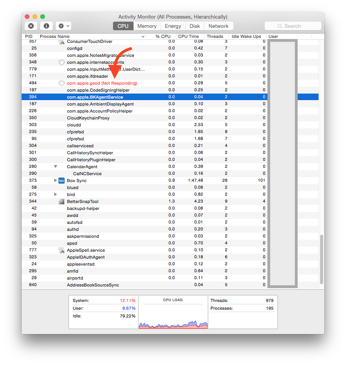Switch to the Energy tab
Image resolution: width=346 pixels, height=365 pixels.
tap(173, 26)
